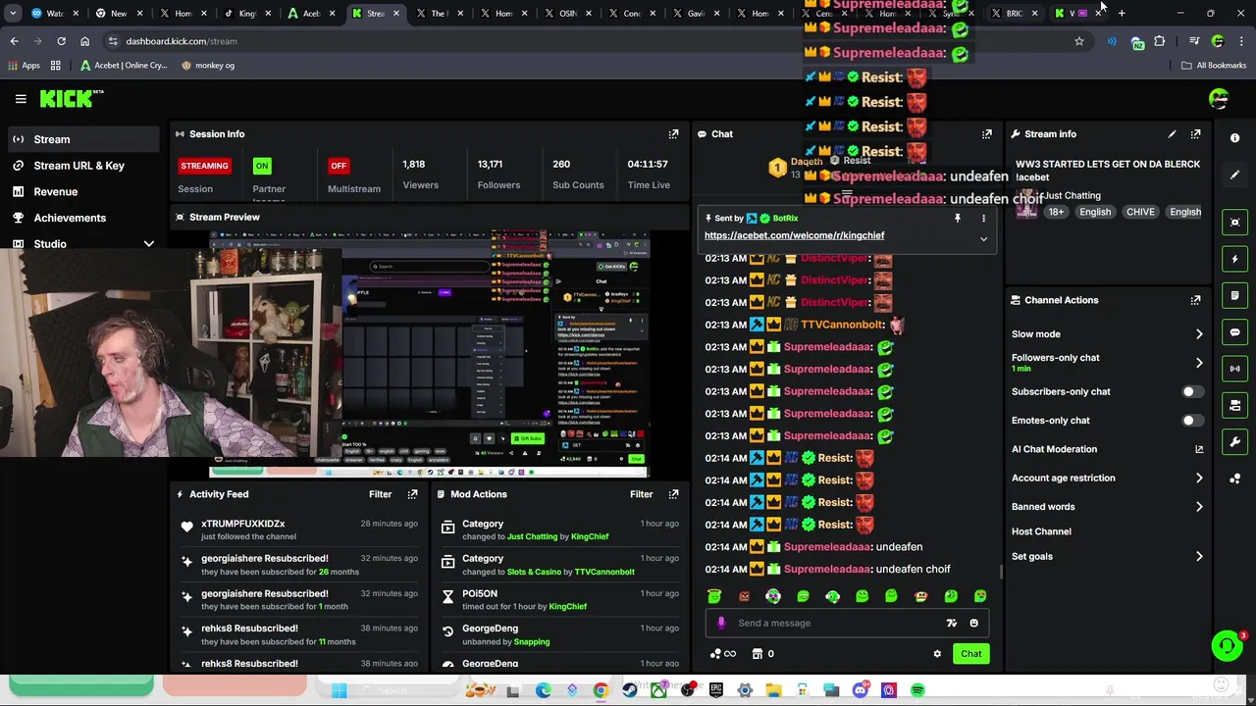Image resolution: width=1256 pixels, height=706 pixels.
Task: Open the stream preview icon in the right sidebar
Action: [1235, 223]
